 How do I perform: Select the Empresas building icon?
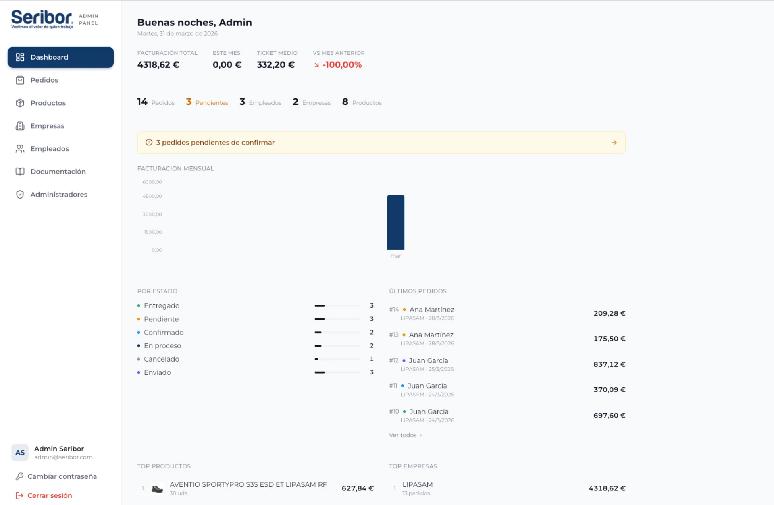20,126
